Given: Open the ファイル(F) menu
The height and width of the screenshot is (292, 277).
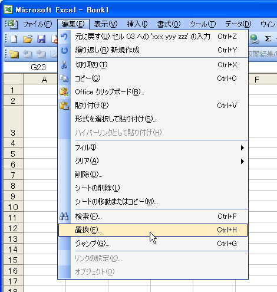Looking at the screenshot, I should click(x=38, y=24).
